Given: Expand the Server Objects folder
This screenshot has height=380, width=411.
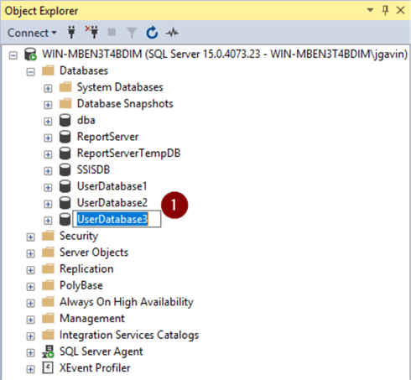Looking at the screenshot, I should coord(30,253).
